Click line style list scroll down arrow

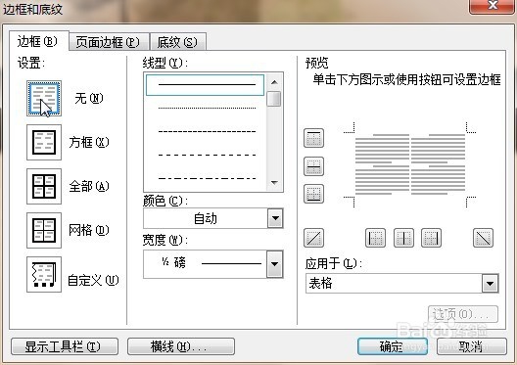[274, 182]
